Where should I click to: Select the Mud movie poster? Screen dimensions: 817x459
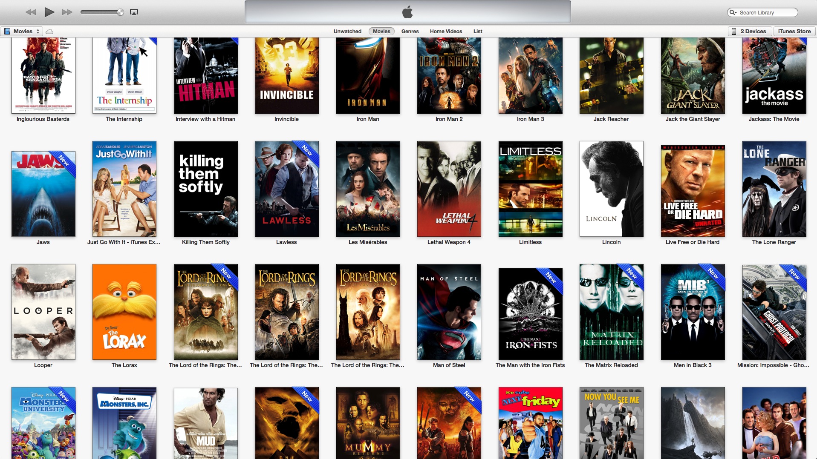pos(206,423)
